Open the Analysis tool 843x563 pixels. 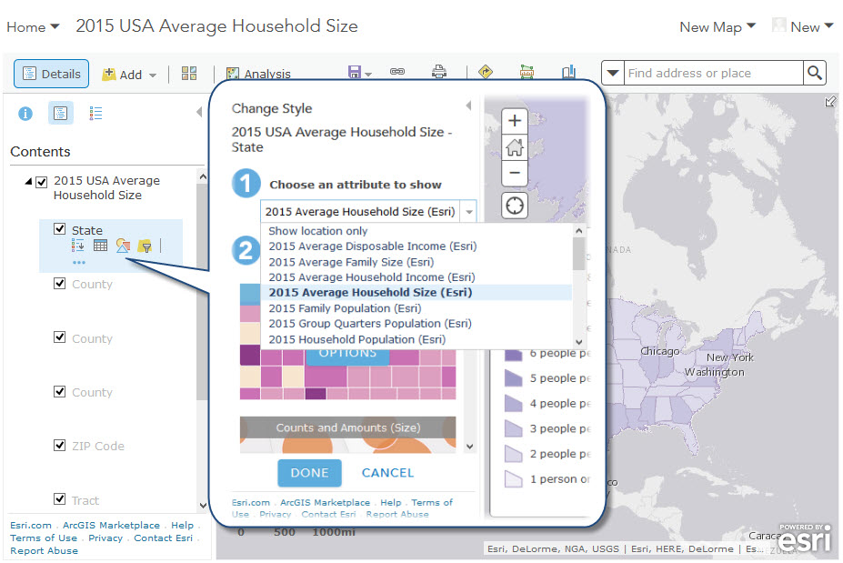coord(258,74)
